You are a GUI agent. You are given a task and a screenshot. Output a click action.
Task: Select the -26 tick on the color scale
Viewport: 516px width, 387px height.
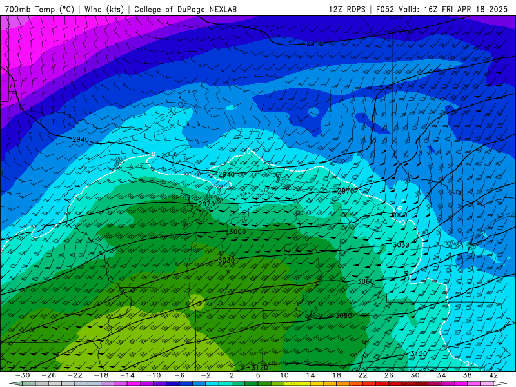(x=49, y=375)
